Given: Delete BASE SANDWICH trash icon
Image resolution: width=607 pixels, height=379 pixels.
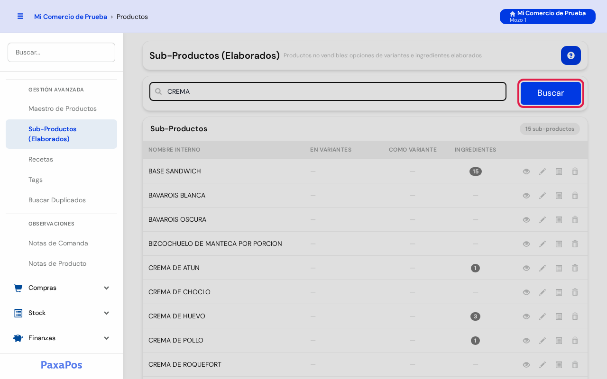Looking at the screenshot, I should [x=575, y=171].
